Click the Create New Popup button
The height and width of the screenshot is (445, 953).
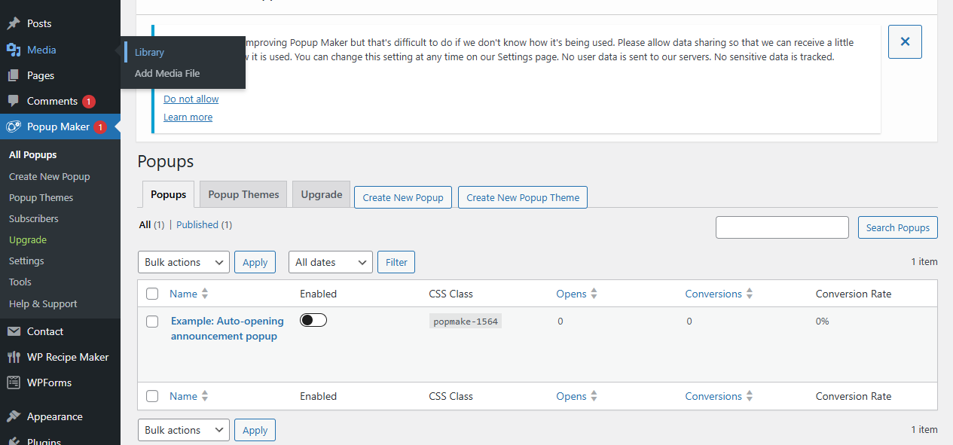(x=403, y=197)
